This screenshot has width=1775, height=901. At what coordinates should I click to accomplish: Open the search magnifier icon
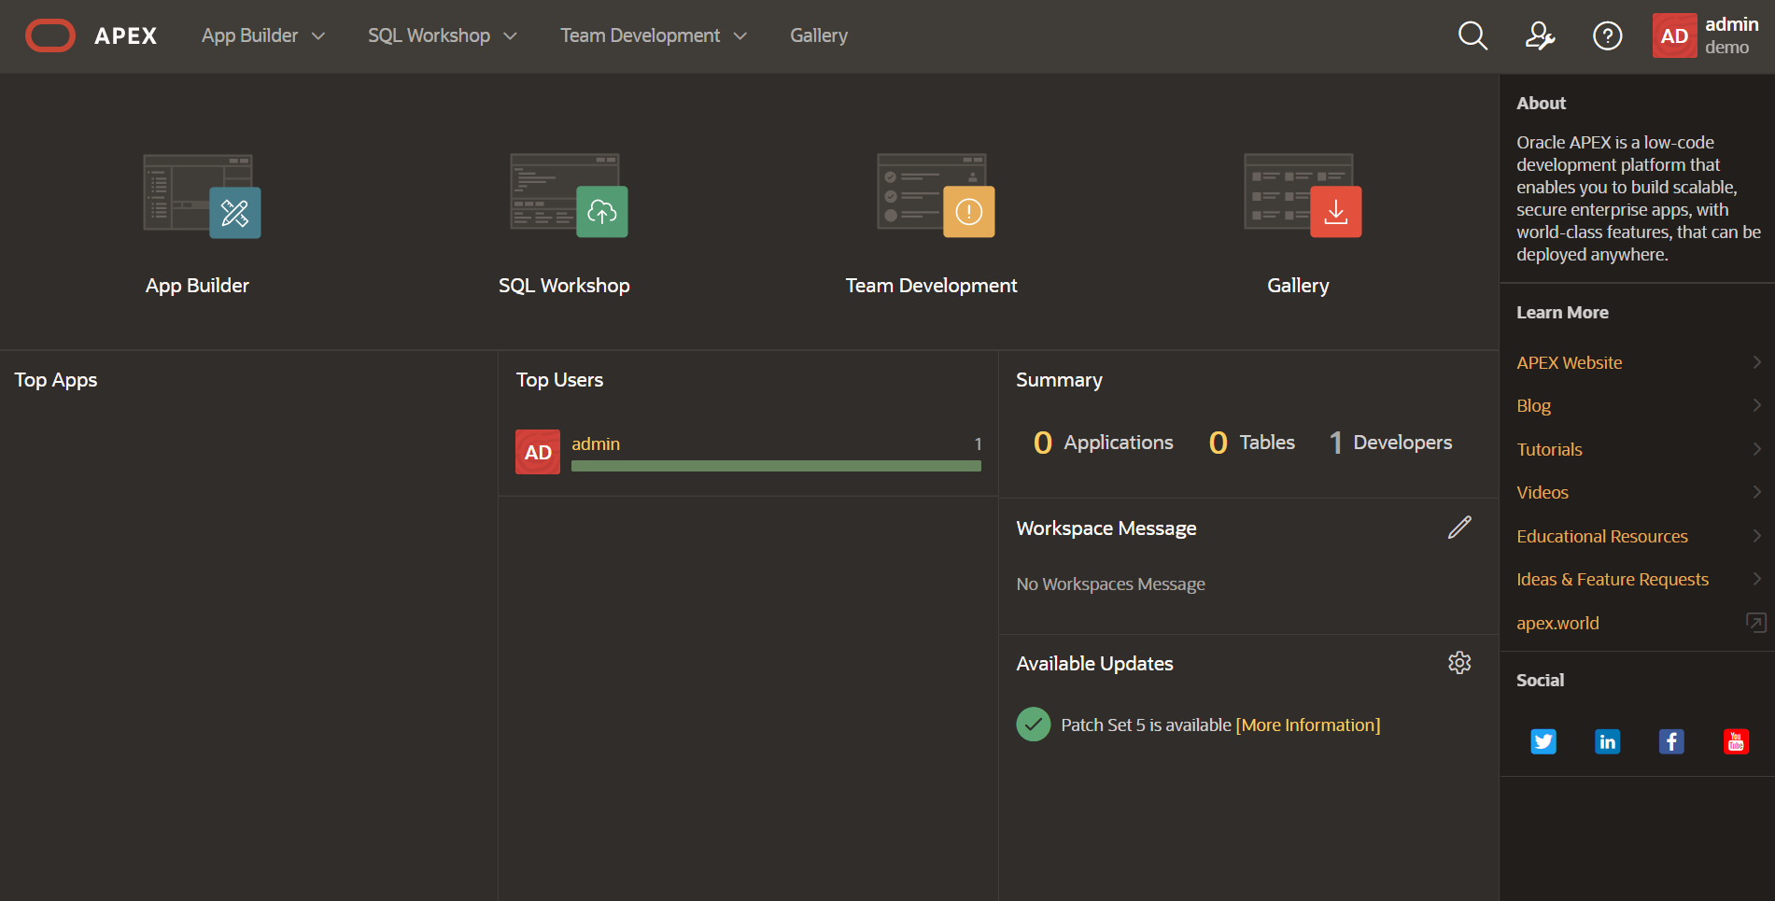pyautogui.click(x=1472, y=36)
